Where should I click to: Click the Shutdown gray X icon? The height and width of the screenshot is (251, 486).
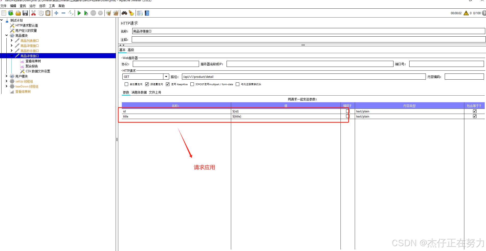point(100,13)
